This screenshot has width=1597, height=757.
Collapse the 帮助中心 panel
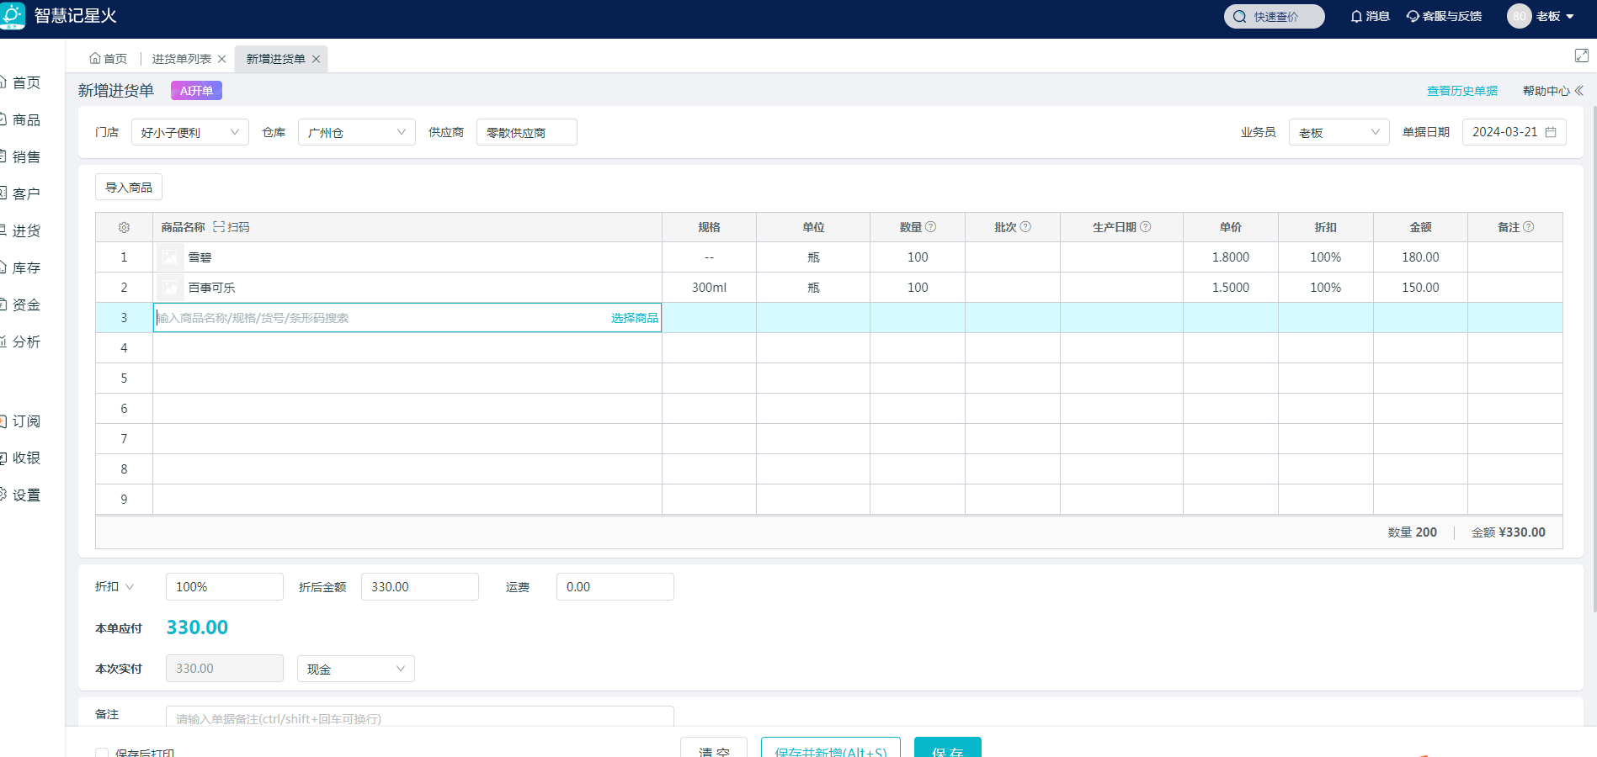pos(1578,91)
